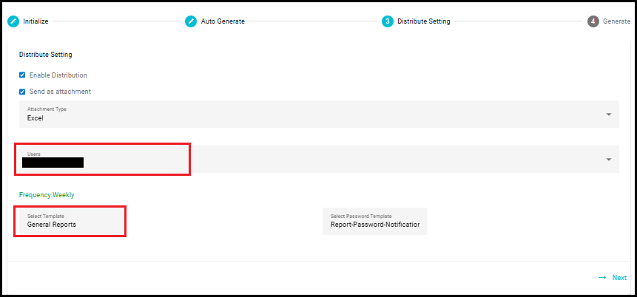This screenshot has height=297, width=637.
Task: Open the Attachment Type dropdown arrow
Action: click(x=609, y=115)
